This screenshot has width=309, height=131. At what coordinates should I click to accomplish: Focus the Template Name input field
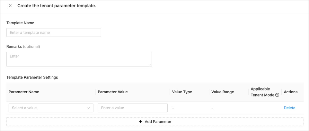tap(54, 33)
